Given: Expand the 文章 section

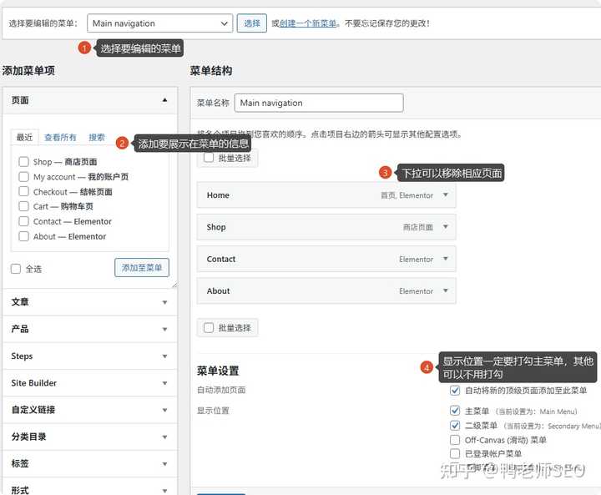Looking at the screenshot, I should pos(164,302).
